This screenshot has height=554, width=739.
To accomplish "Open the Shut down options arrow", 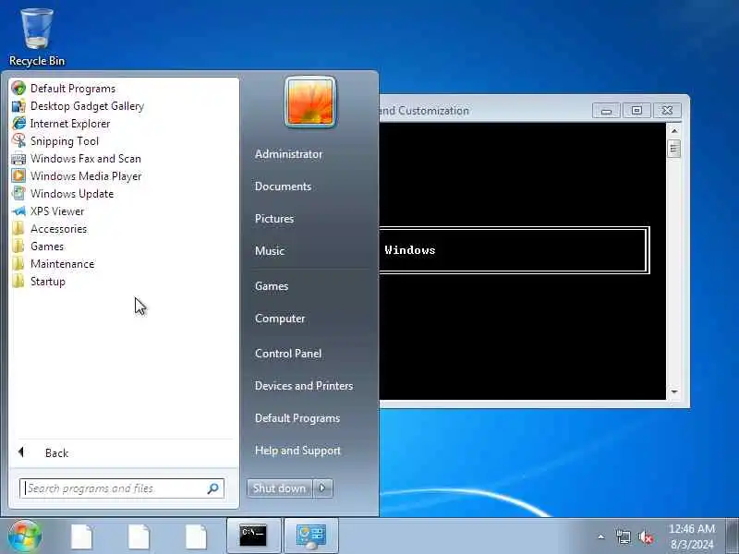I will tap(322, 488).
